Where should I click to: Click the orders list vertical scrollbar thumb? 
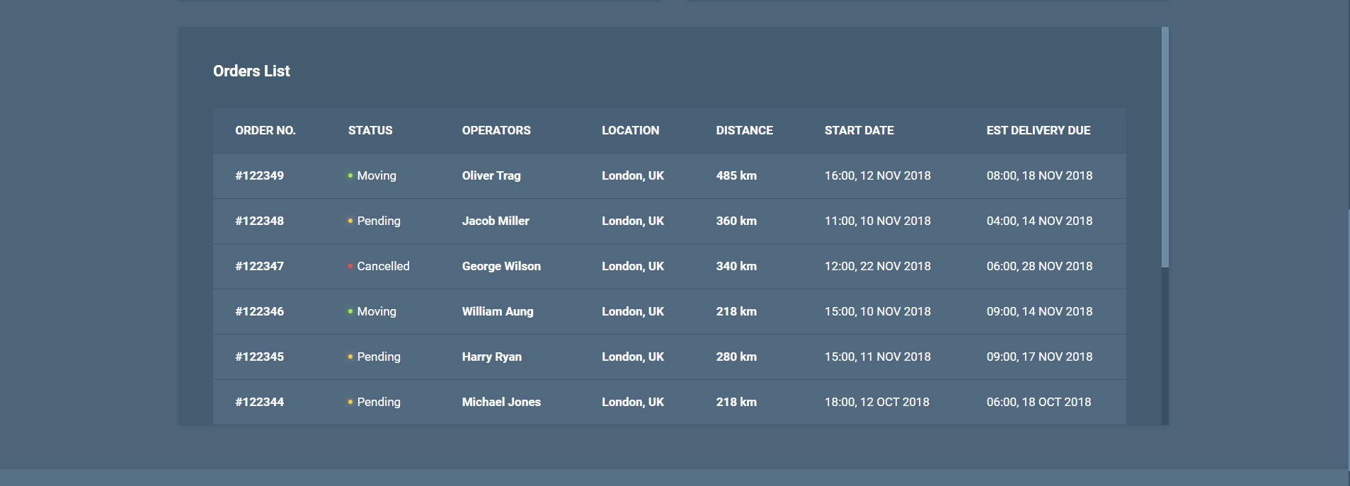tap(1165, 147)
